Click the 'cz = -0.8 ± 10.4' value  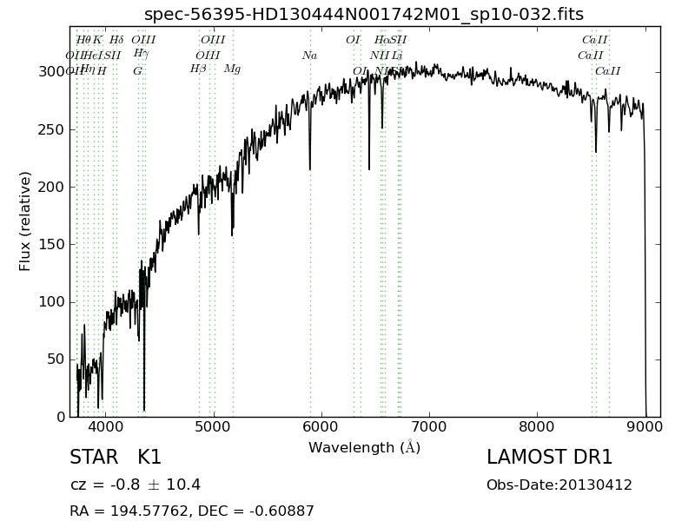pos(136,485)
